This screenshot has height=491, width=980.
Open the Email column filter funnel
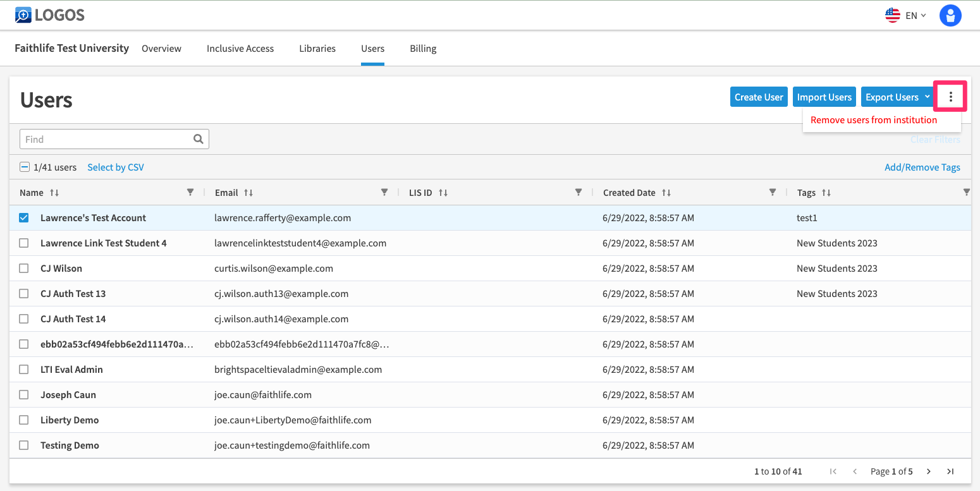pyautogui.click(x=384, y=192)
